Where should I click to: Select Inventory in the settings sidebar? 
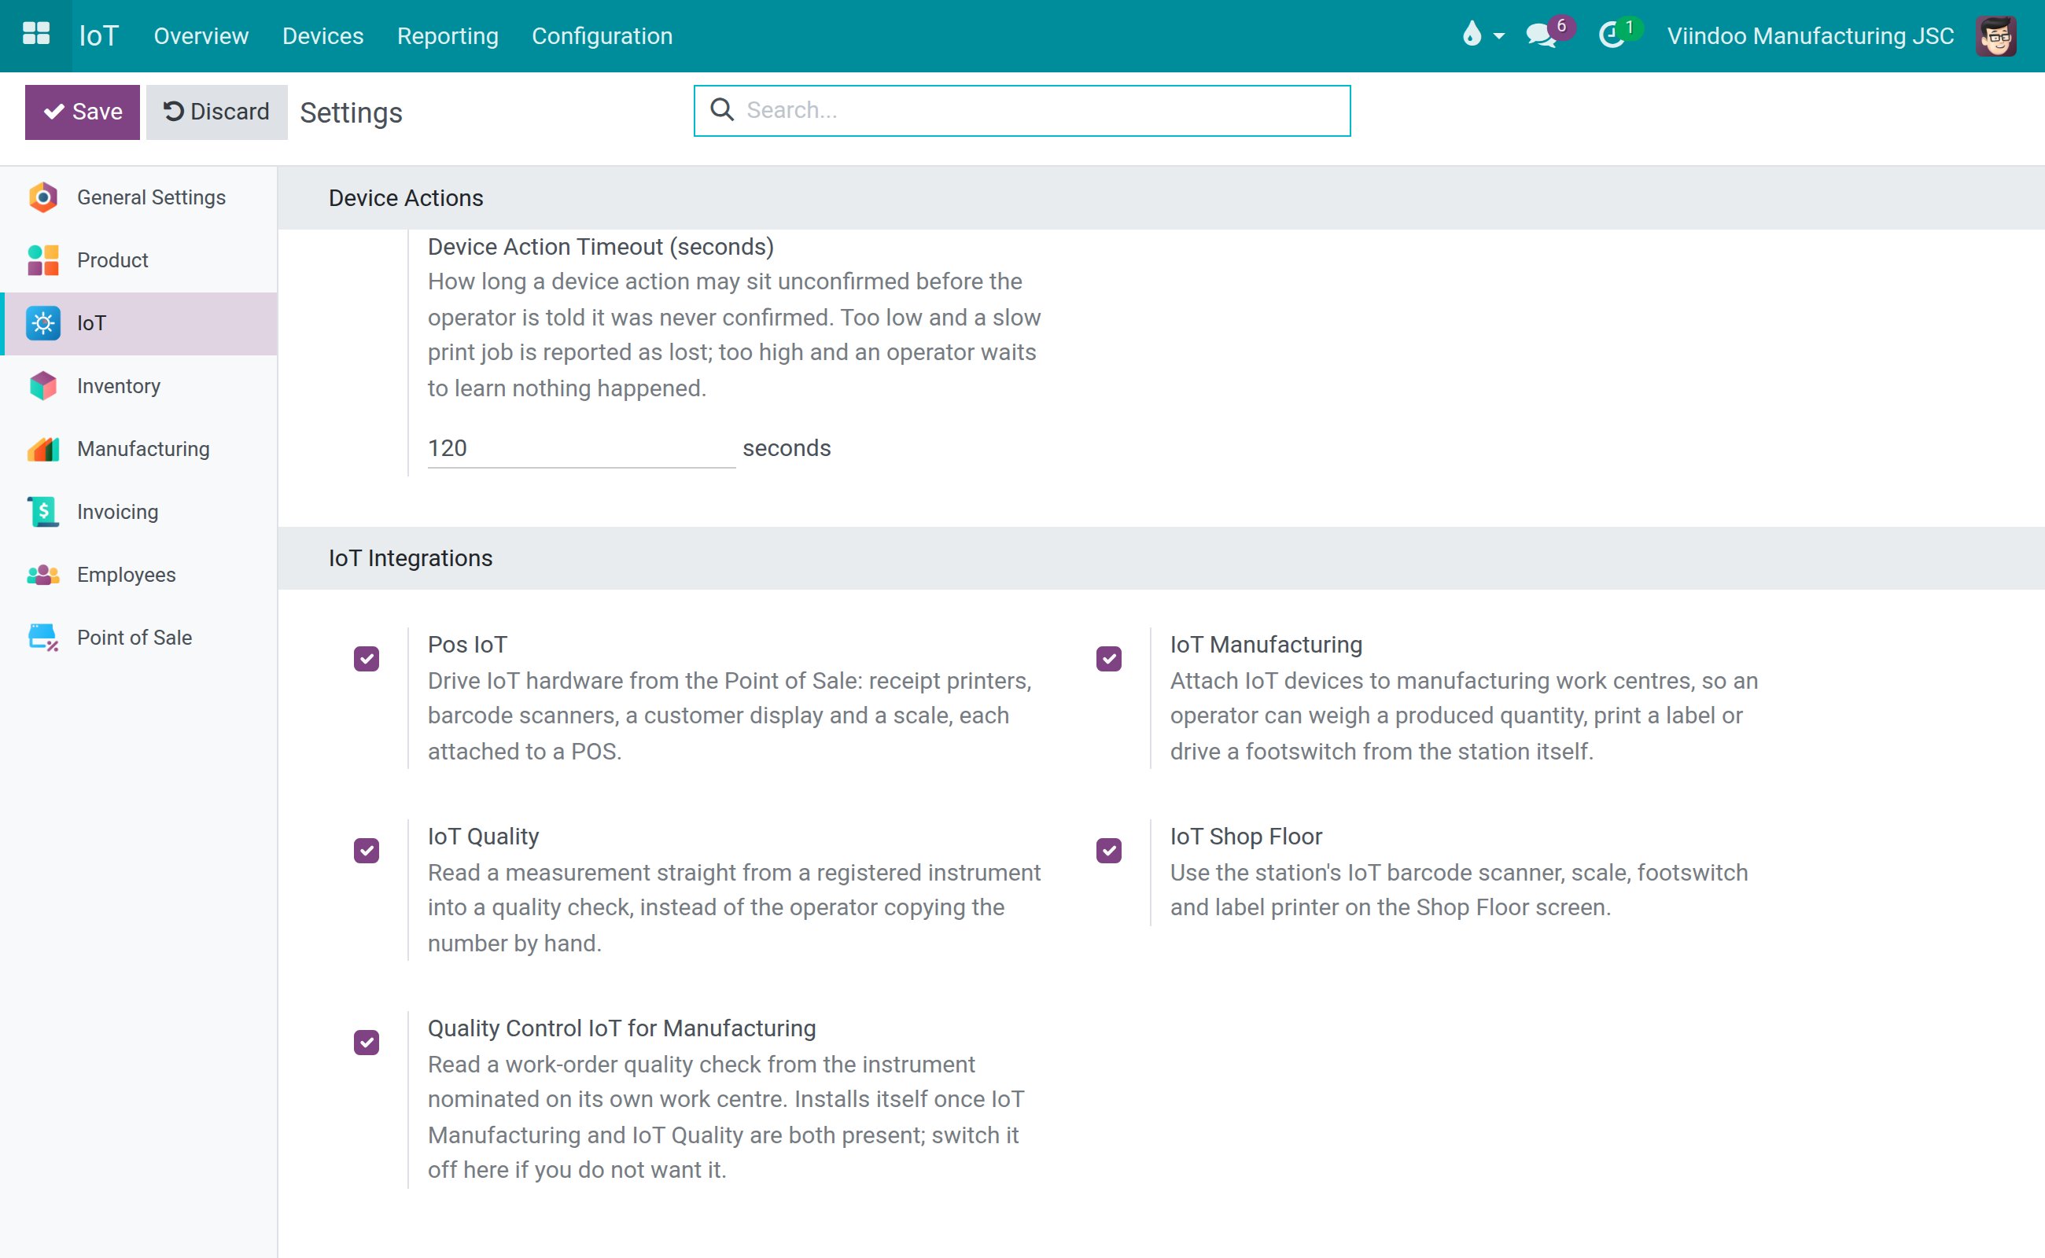140,386
